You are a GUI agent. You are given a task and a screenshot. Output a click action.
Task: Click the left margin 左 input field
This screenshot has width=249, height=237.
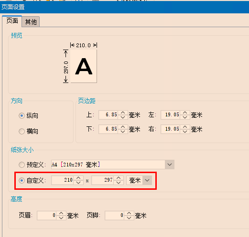[x=171, y=115]
